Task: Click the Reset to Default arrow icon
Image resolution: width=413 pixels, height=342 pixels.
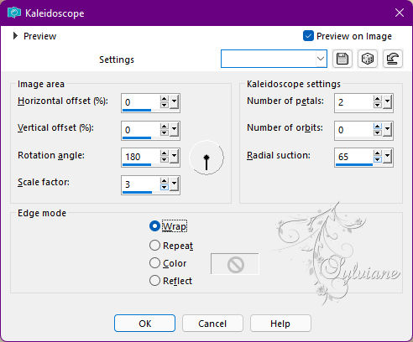Action: (x=393, y=59)
